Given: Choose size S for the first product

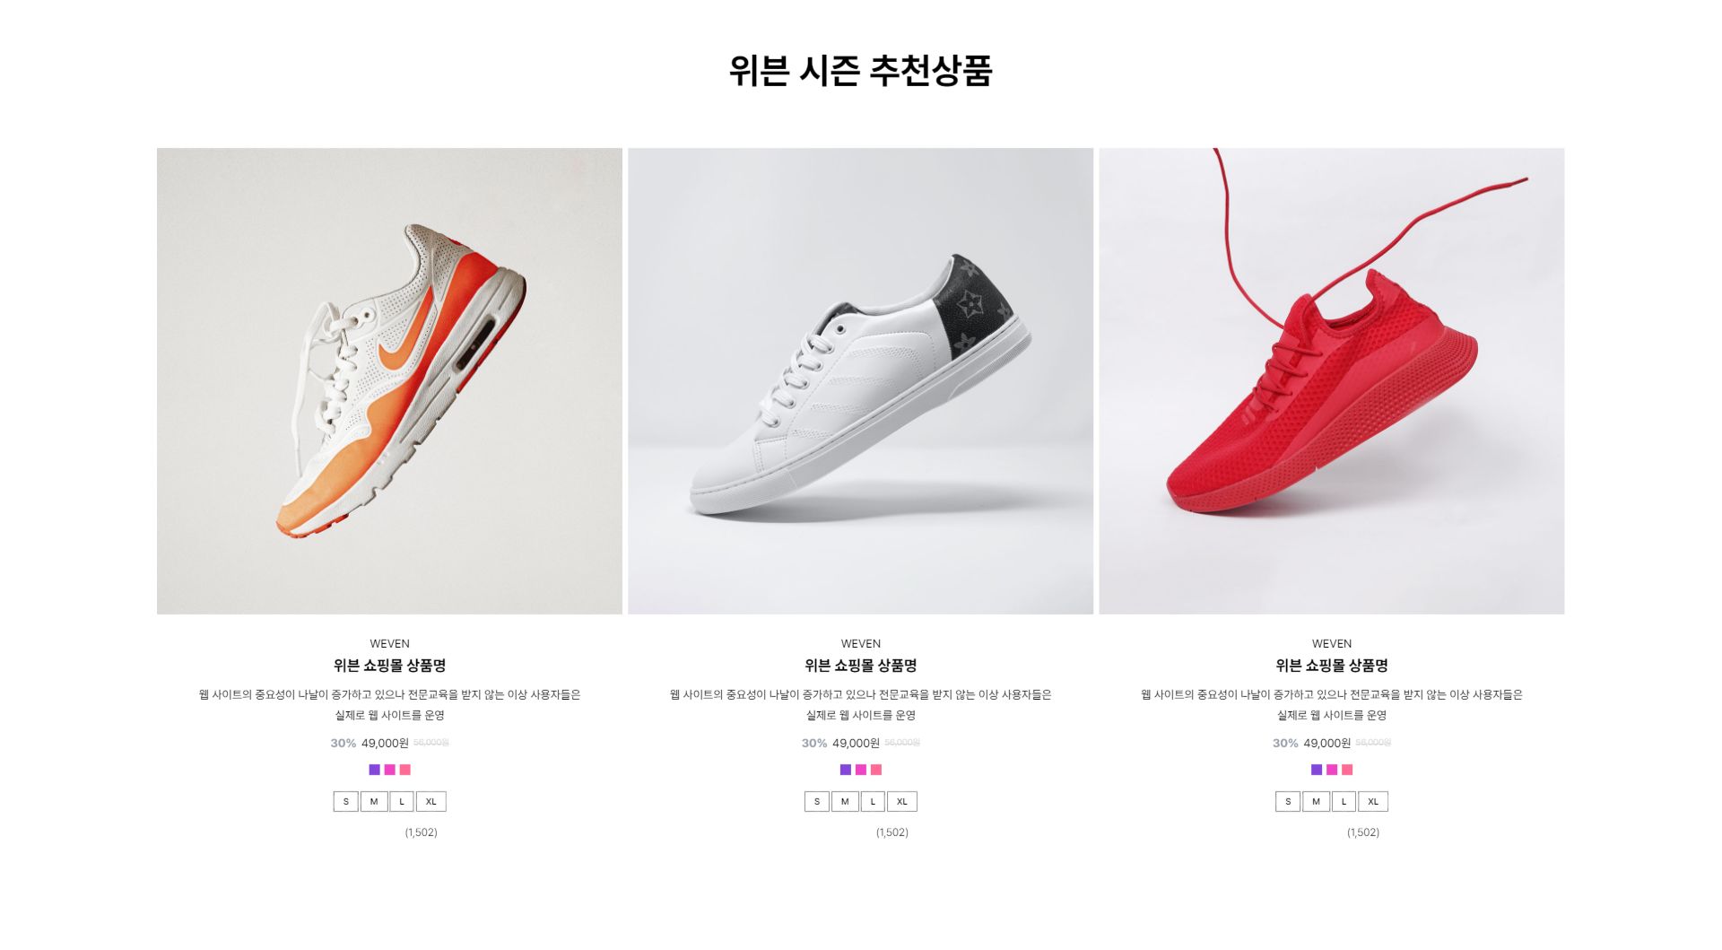Looking at the screenshot, I should pyautogui.click(x=346, y=802).
